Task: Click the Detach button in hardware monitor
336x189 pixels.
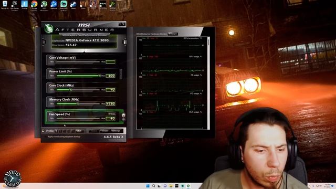Action: click(x=173, y=34)
